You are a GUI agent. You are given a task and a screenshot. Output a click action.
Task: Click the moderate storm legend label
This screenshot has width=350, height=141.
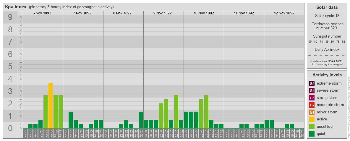(x=330, y=105)
